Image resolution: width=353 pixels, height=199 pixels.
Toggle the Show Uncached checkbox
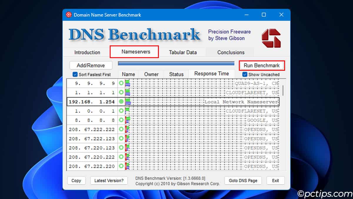245,75
